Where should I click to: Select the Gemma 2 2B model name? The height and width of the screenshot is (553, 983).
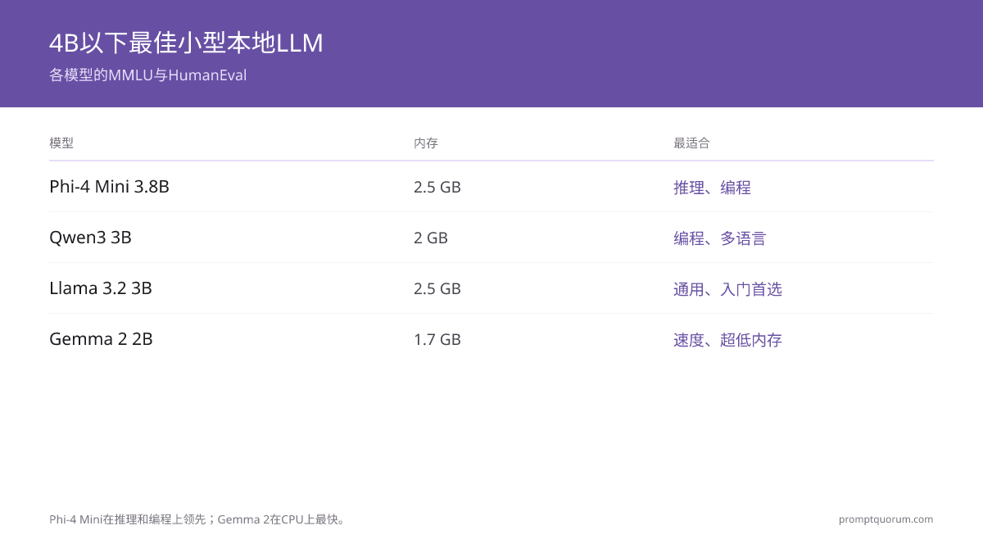pos(101,339)
